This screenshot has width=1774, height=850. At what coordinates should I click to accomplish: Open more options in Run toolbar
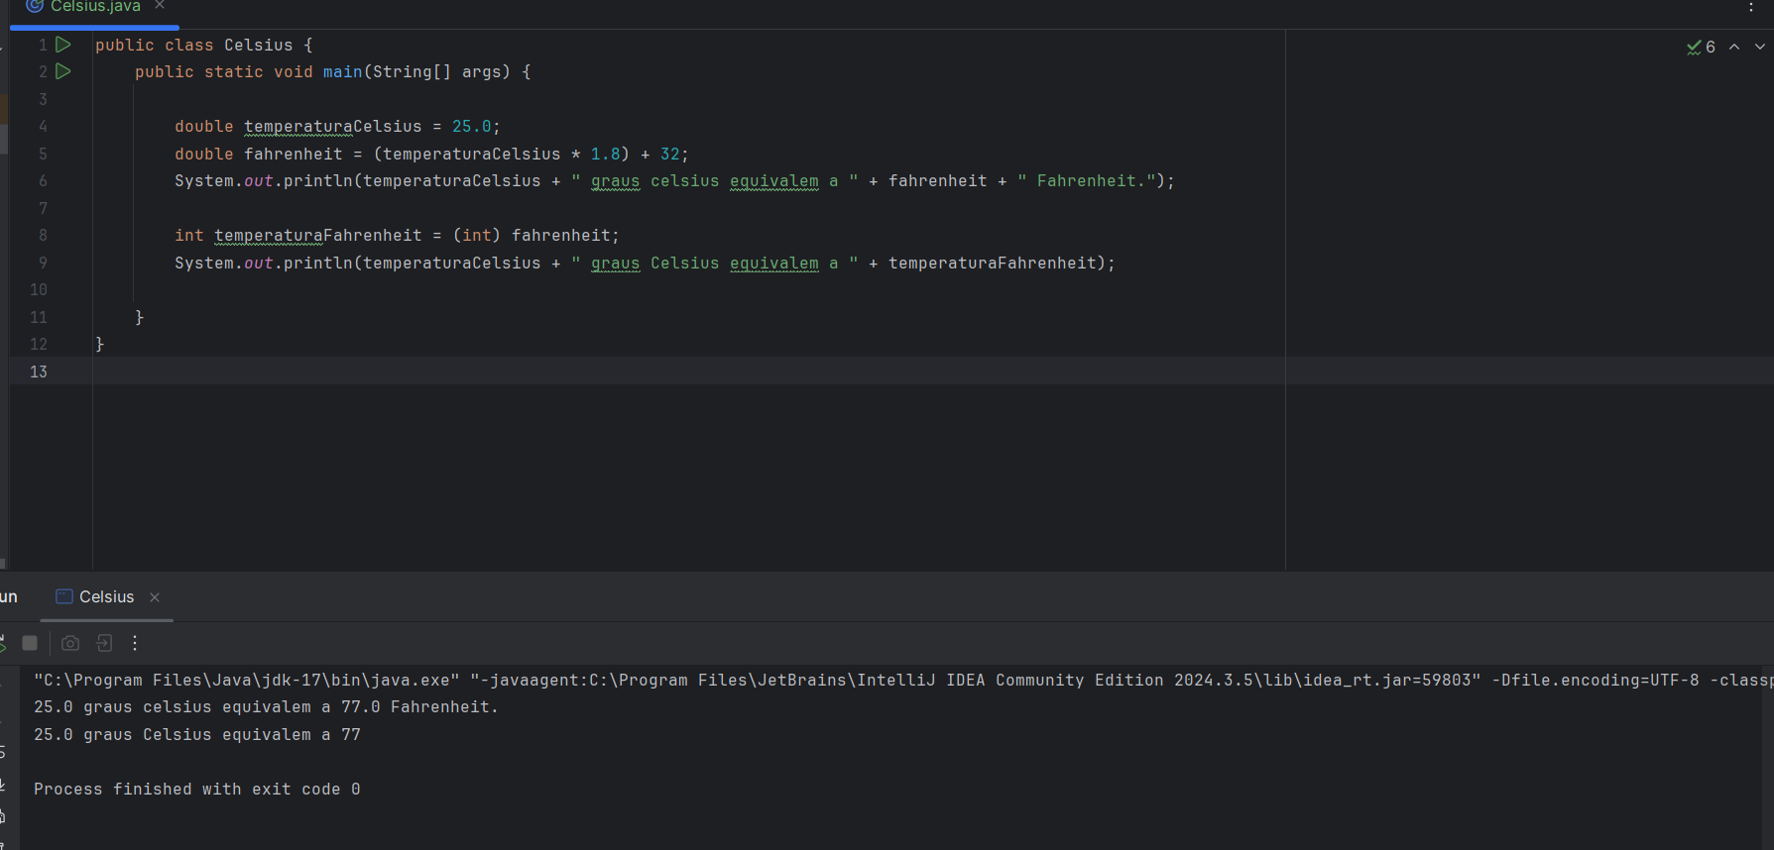(135, 643)
